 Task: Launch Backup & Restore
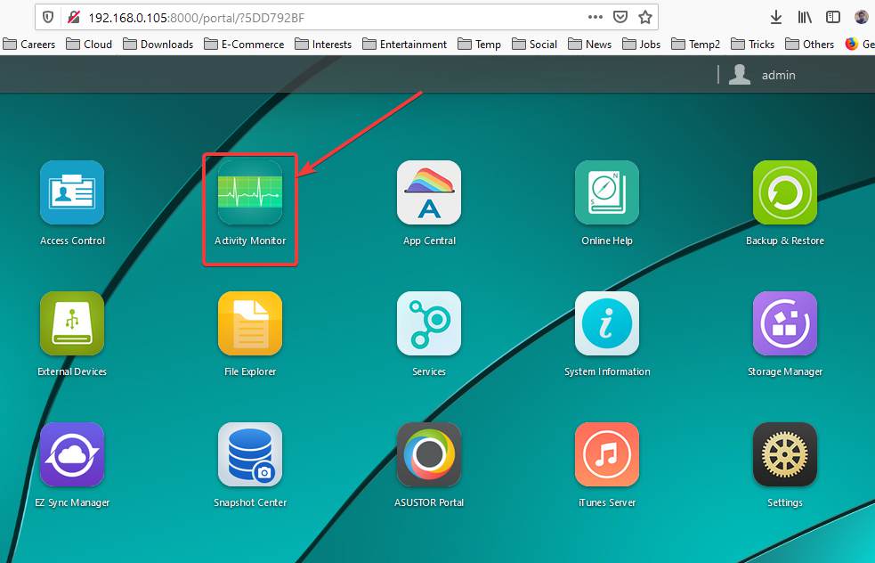[x=784, y=192]
